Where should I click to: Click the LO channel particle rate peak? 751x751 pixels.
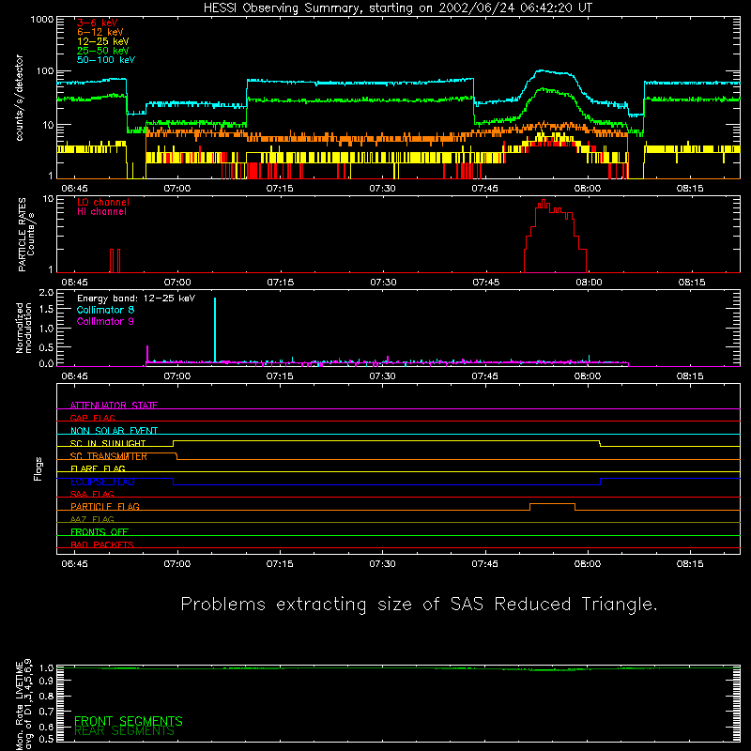coord(544,202)
